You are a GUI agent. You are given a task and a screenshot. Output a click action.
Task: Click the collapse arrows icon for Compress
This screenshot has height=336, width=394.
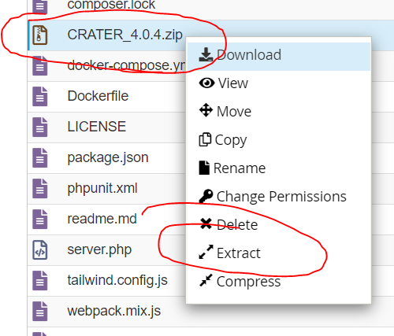click(x=206, y=280)
